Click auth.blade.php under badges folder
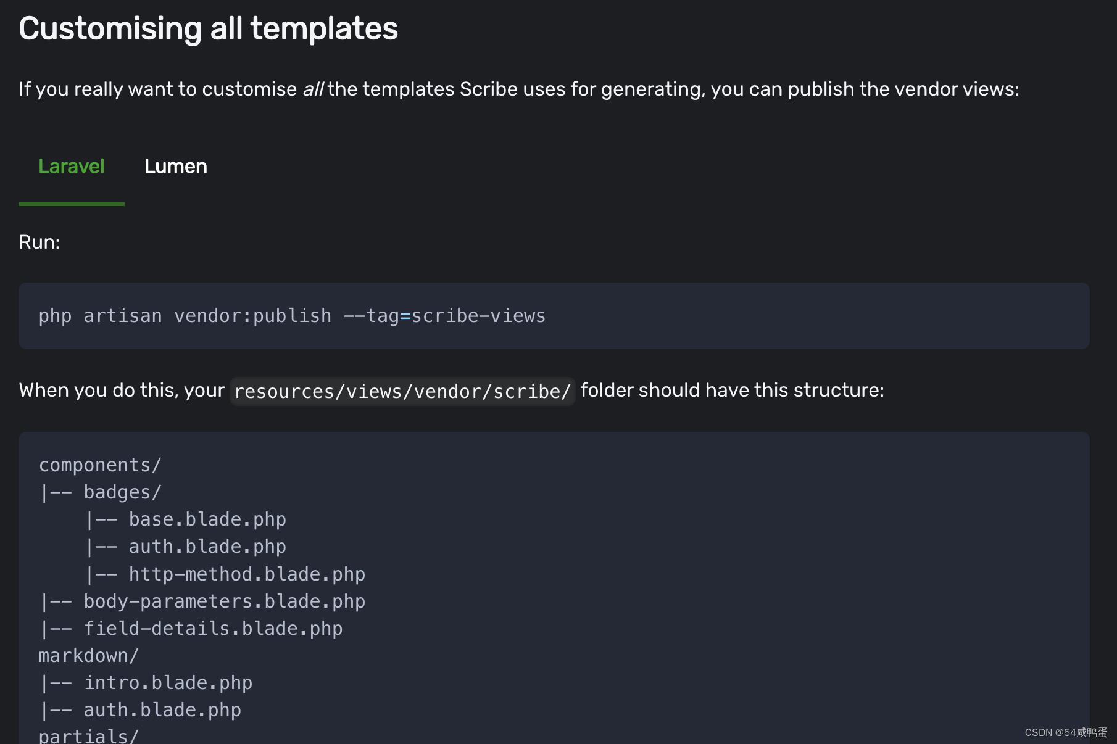 207,547
